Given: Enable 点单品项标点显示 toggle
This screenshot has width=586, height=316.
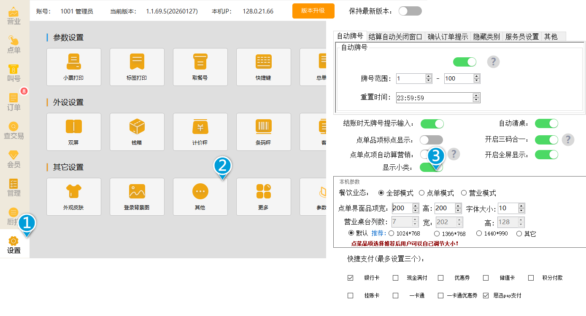Looking at the screenshot, I should click(431, 140).
